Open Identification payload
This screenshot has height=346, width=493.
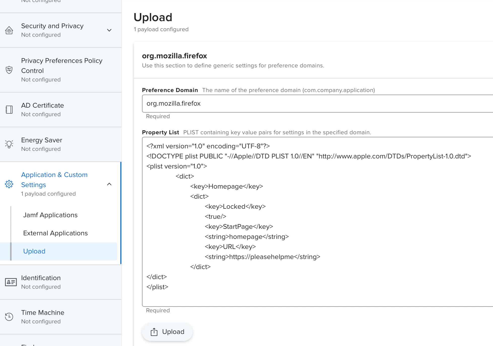pos(61,282)
